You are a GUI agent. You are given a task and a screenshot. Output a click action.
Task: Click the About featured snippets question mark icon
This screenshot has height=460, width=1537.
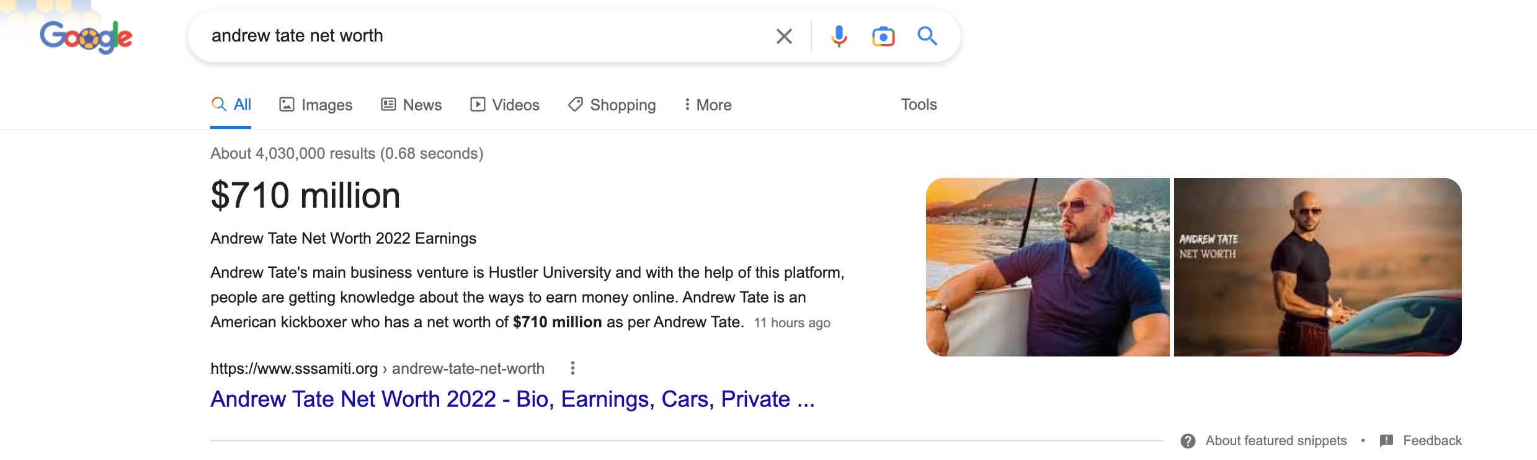[1188, 441]
